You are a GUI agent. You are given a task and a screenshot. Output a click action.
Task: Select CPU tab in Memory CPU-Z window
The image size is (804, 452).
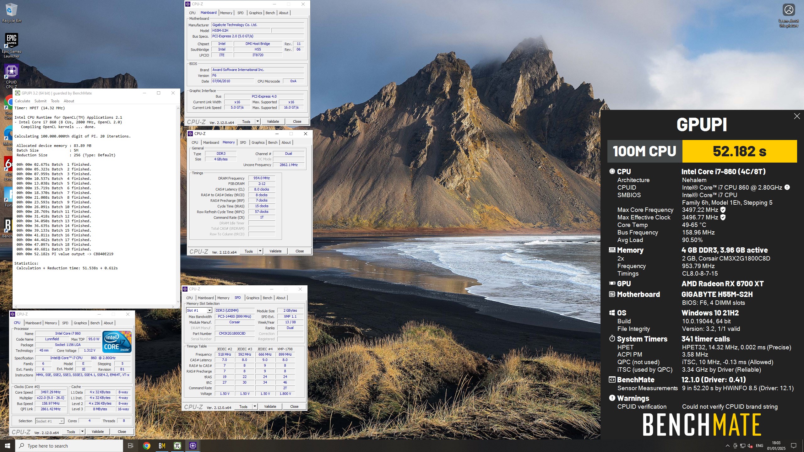click(195, 143)
